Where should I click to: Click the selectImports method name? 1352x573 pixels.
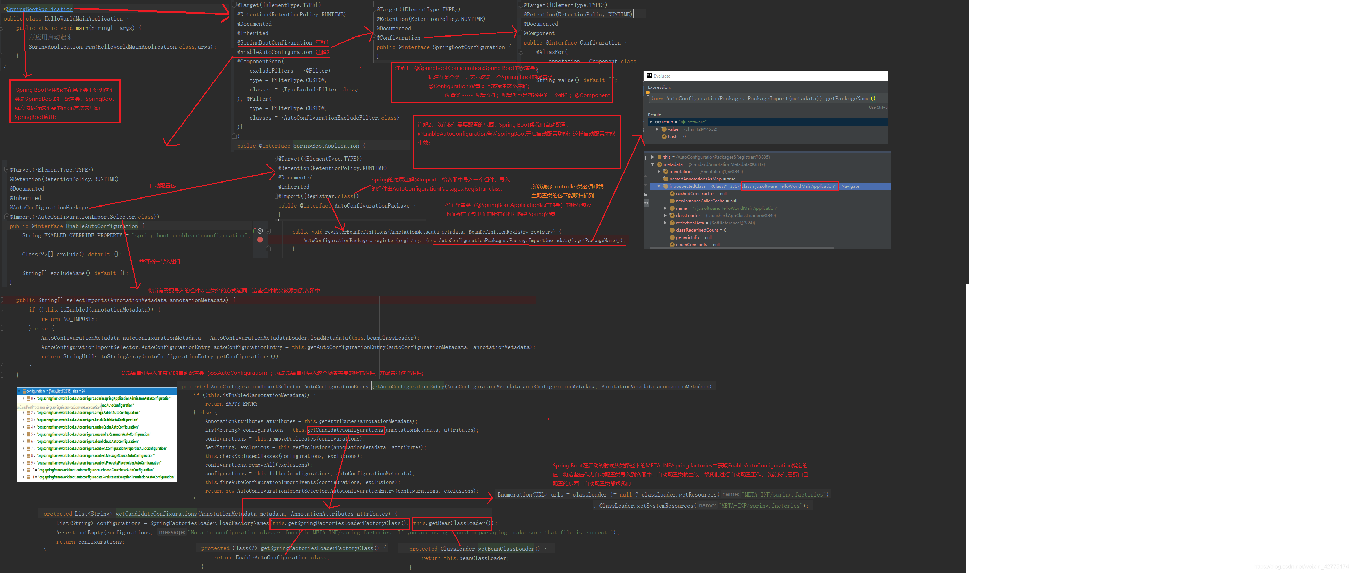click(87, 300)
